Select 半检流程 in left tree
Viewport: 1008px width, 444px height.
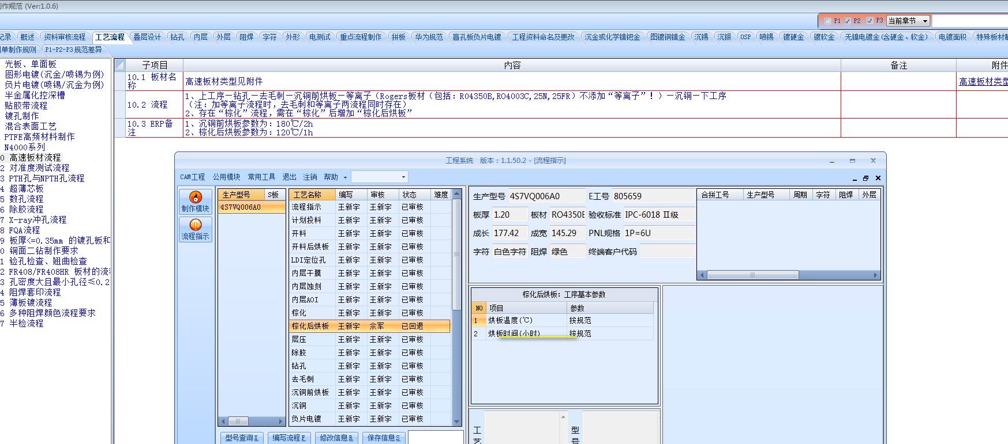26,323
